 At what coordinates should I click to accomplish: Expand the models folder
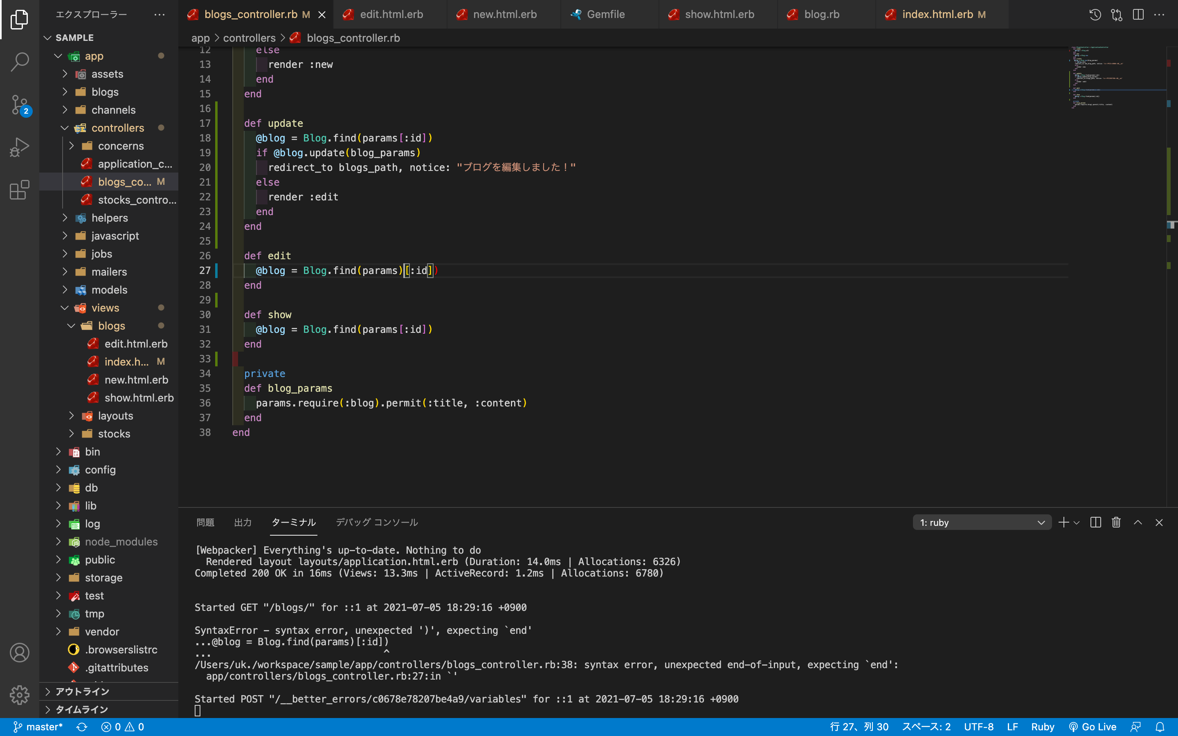click(x=109, y=289)
